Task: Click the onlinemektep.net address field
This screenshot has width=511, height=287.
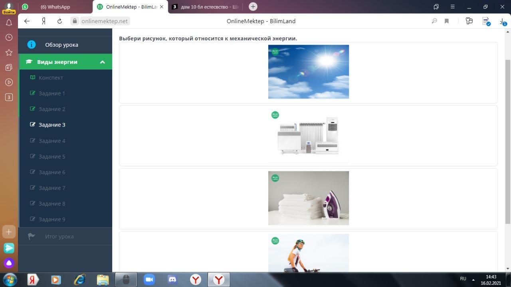Action: [105, 21]
